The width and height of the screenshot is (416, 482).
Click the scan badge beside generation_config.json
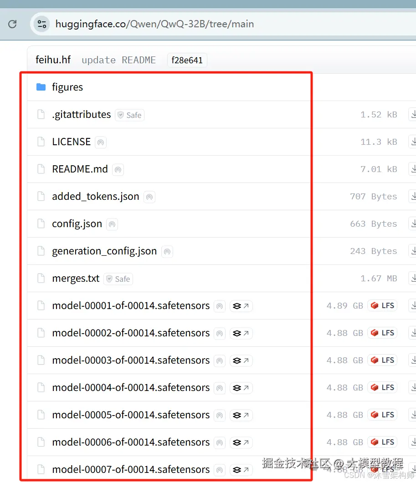pyautogui.click(x=167, y=252)
